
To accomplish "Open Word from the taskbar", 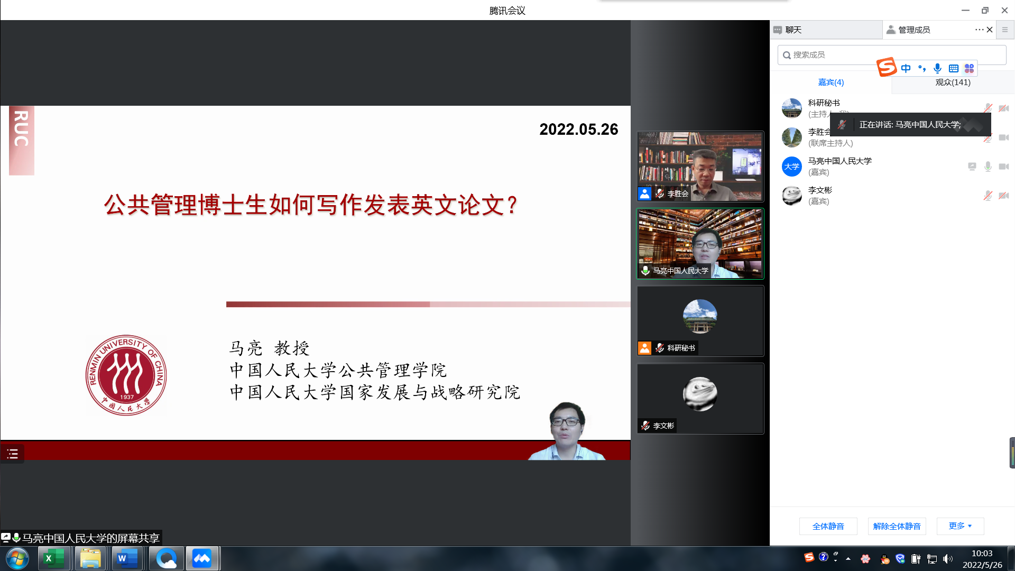I will [x=127, y=558].
